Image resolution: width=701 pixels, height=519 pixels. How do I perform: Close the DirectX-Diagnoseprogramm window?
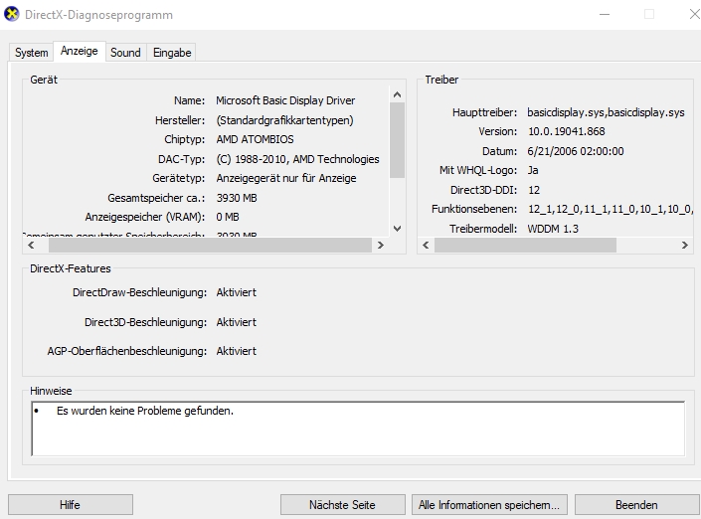pos(694,14)
